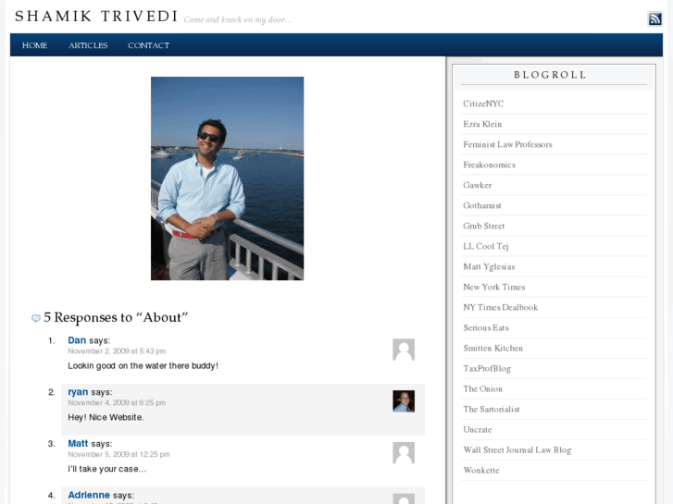The width and height of the screenshot is (673, 504).
Task: Open Wall Street Journal Law Blog link
Action: tap(517, 450)
